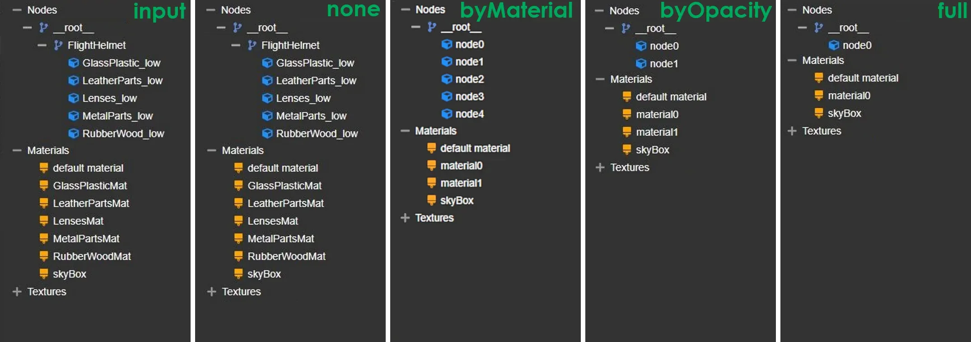This screenshot has height=342, width=971.
Task: Select MetalParts_low in the input panel
Action: 117,116
